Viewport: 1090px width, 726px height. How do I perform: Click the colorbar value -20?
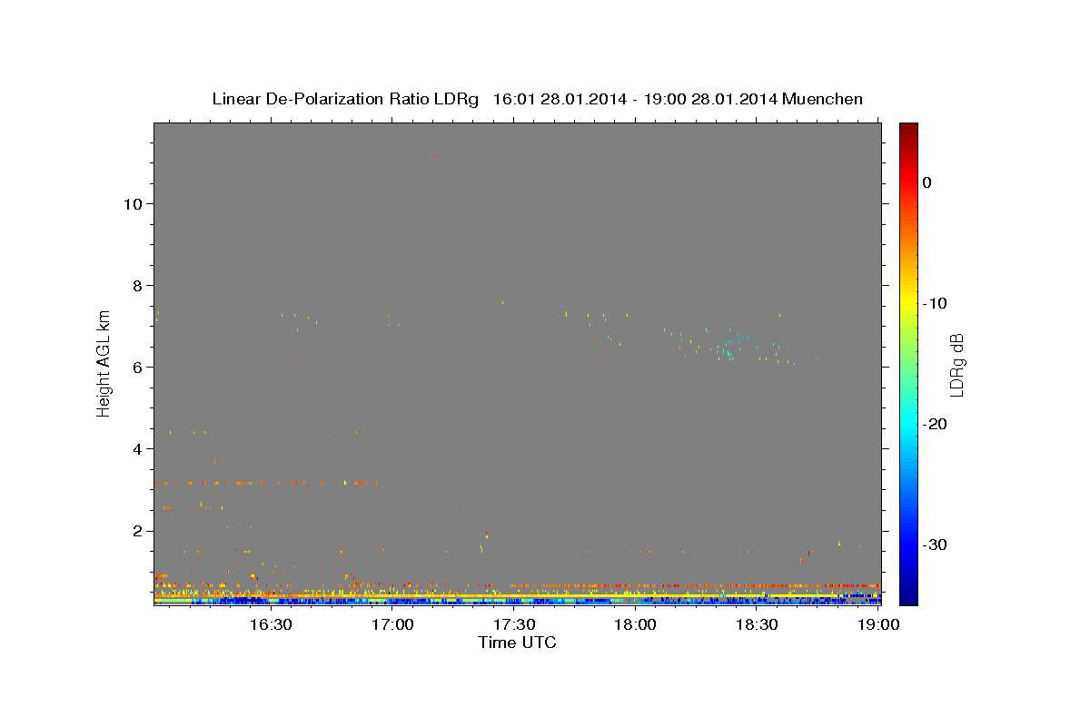pyautogui.click(x=936, y=424)
